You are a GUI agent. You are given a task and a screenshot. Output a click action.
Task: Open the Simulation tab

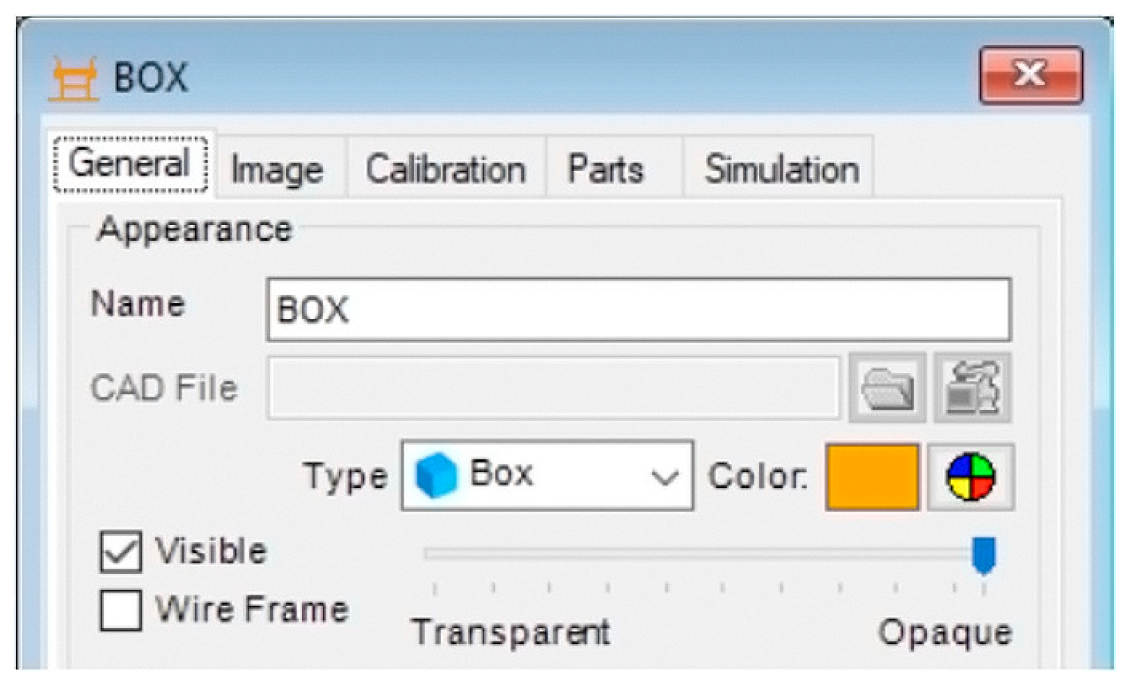point(781,170)
